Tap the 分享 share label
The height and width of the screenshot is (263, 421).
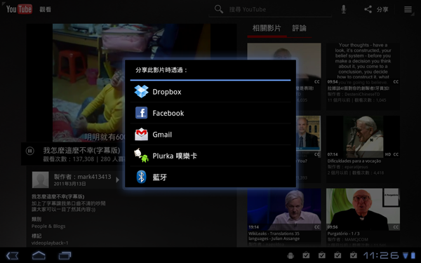coord(382,10)
